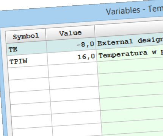Select the External design description cell

point(130,41)
